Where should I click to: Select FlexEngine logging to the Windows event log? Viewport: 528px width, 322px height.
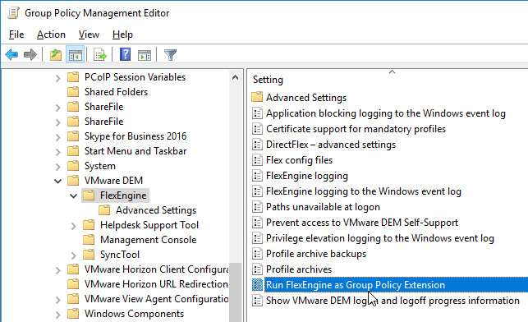tap(363, 191)
